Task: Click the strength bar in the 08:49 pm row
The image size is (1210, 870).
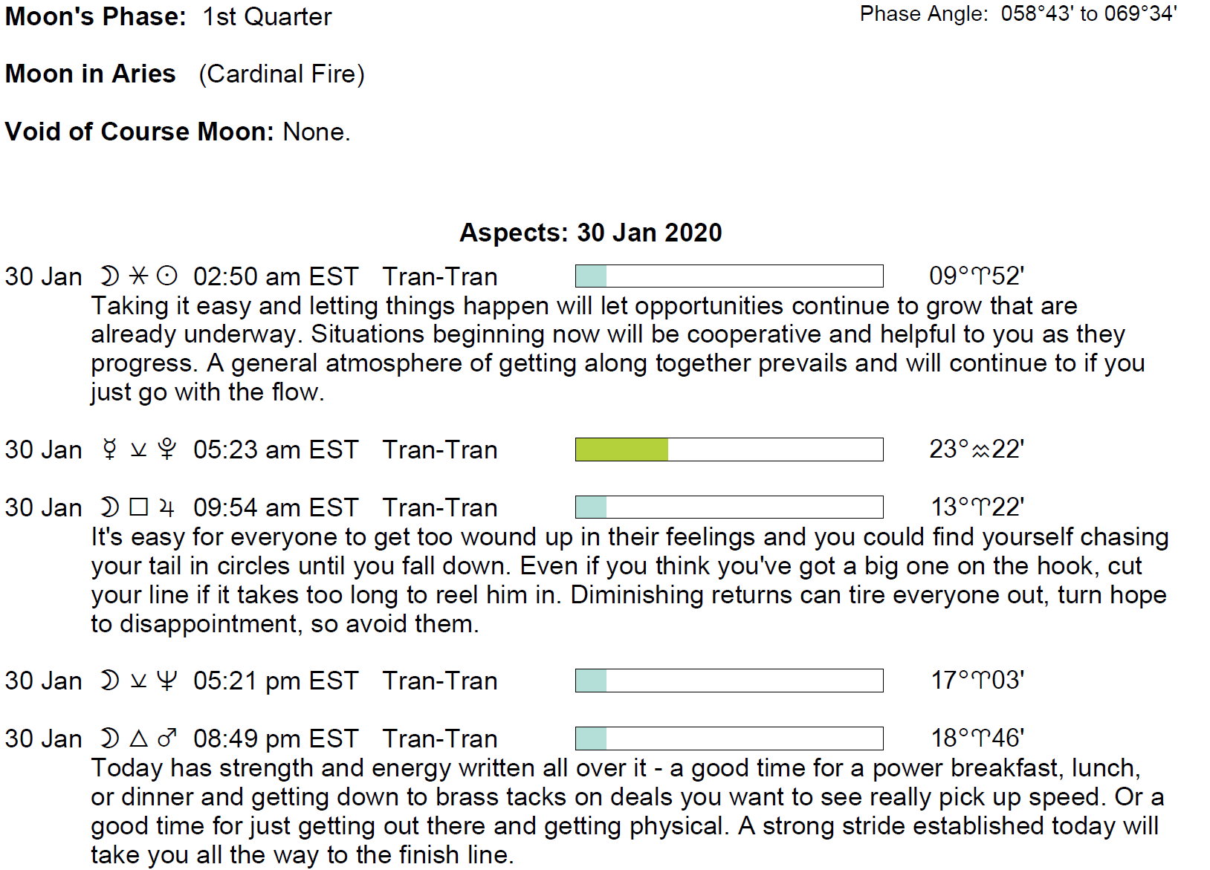Action: 728,738
